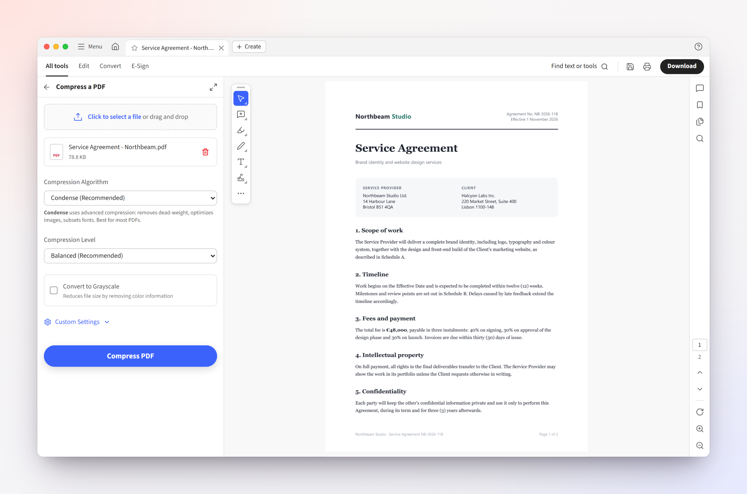Expand Custom Settings section

77,322
